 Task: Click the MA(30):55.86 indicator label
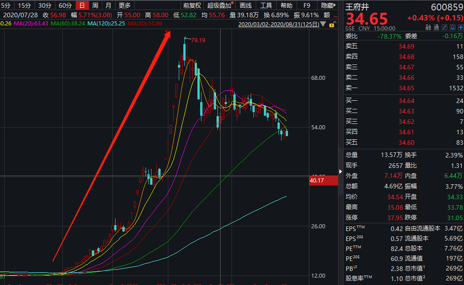pos(145,23)
